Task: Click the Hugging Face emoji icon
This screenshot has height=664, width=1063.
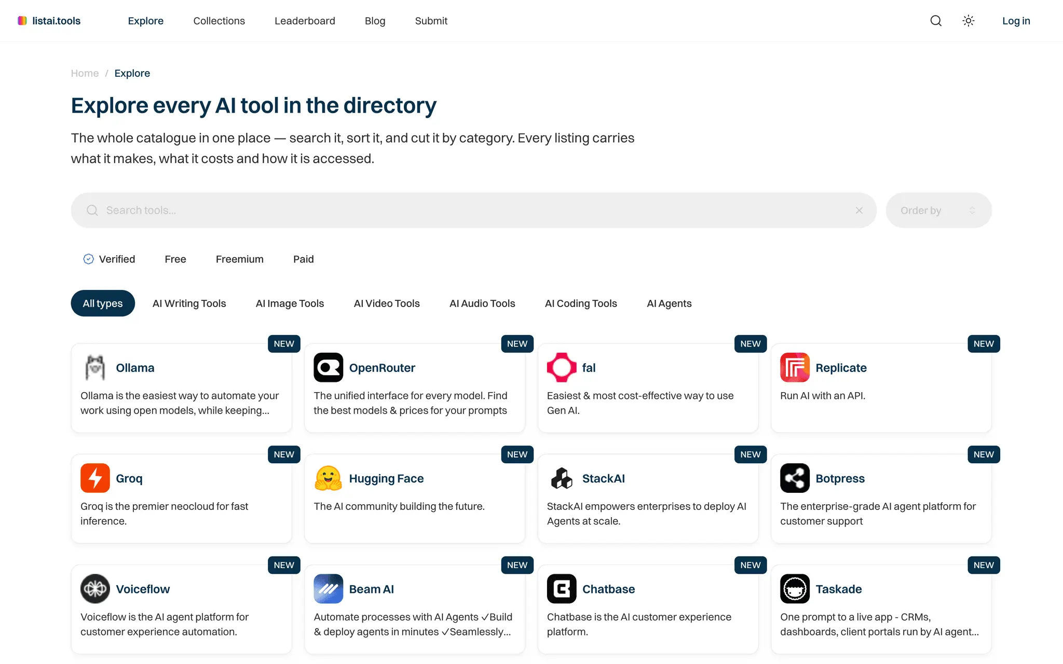Action: click(328, 478)
